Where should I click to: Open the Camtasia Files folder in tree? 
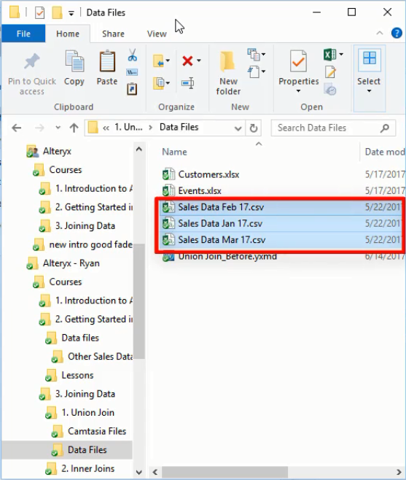(97, 431)
